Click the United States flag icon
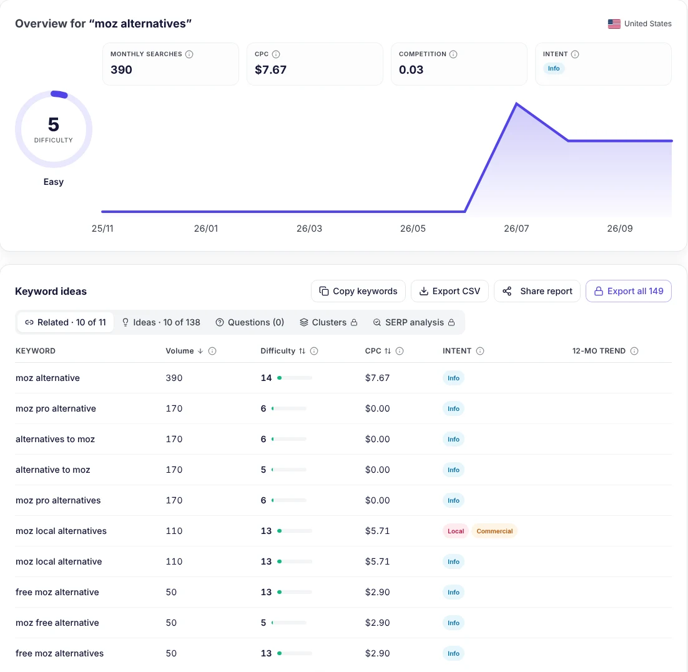Viewport: 688px width, 672px height. pos(614,24)
